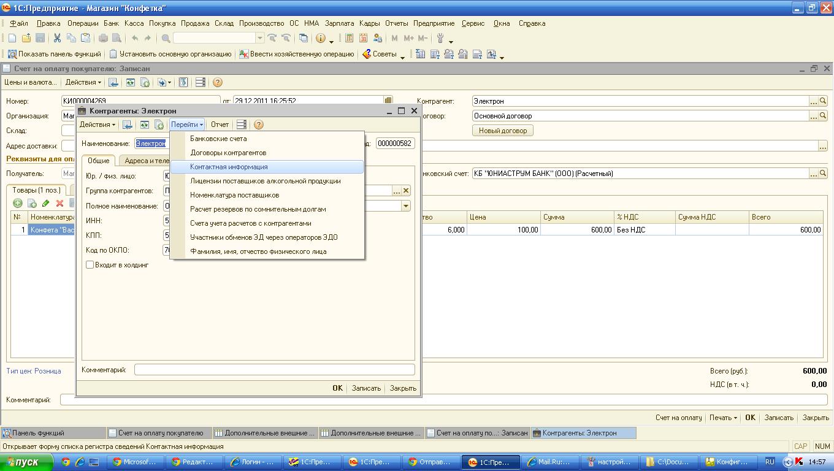Viewport: 834px width, 471px height.
Task: Click the windows list icon in toolbar
Action: [x=303, y=38]
